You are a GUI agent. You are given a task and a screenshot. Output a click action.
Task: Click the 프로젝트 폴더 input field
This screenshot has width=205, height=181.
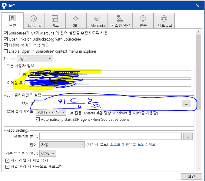click(111, 136)
